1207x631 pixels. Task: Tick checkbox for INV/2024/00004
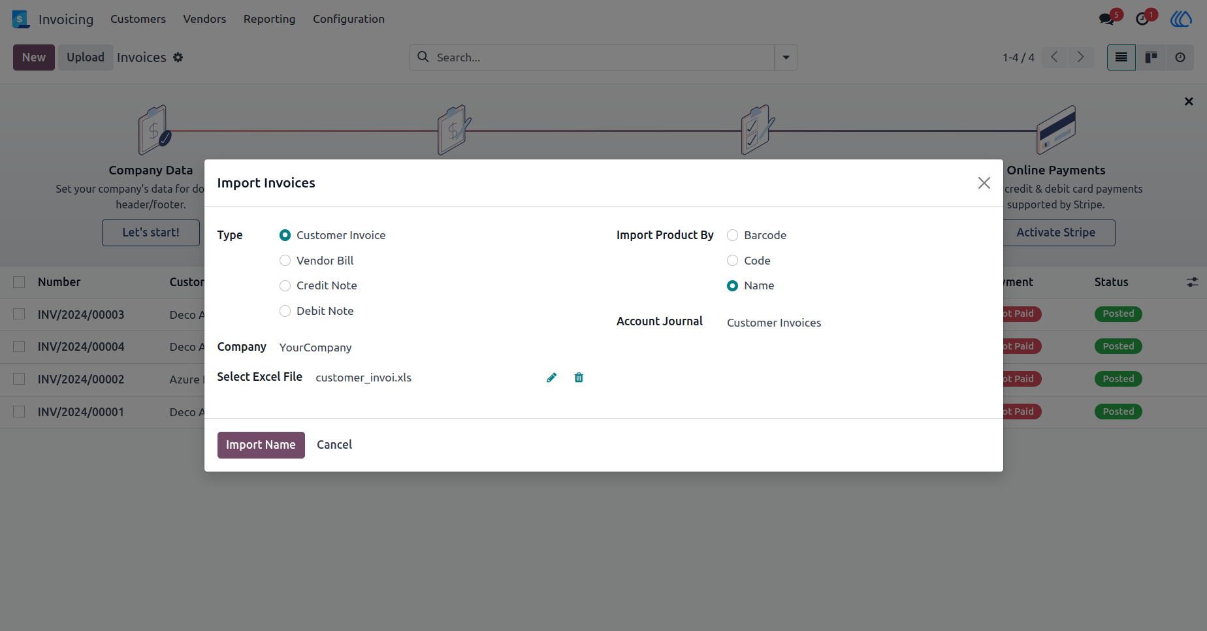click(x=19, y=347)
